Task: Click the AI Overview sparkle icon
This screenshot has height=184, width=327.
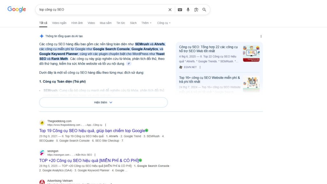Action: pyautogui.click(x=42, y=36)
